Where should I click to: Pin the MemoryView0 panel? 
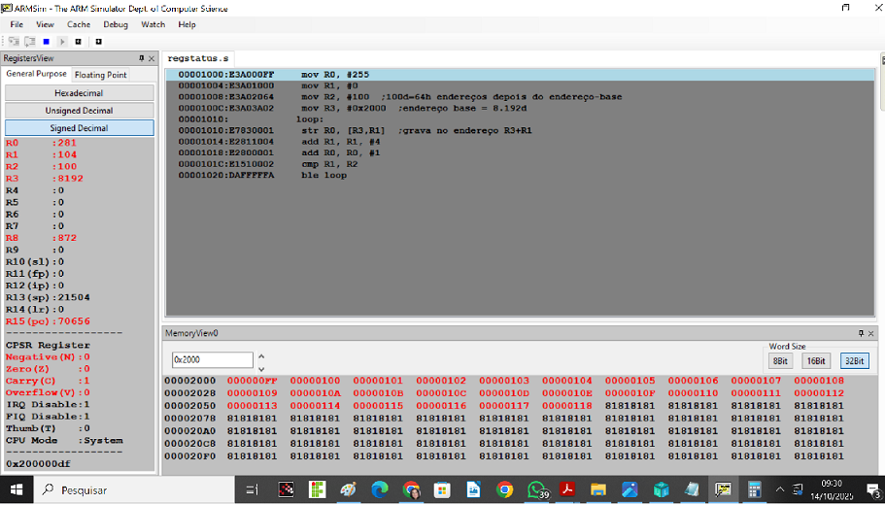point(861,333)
